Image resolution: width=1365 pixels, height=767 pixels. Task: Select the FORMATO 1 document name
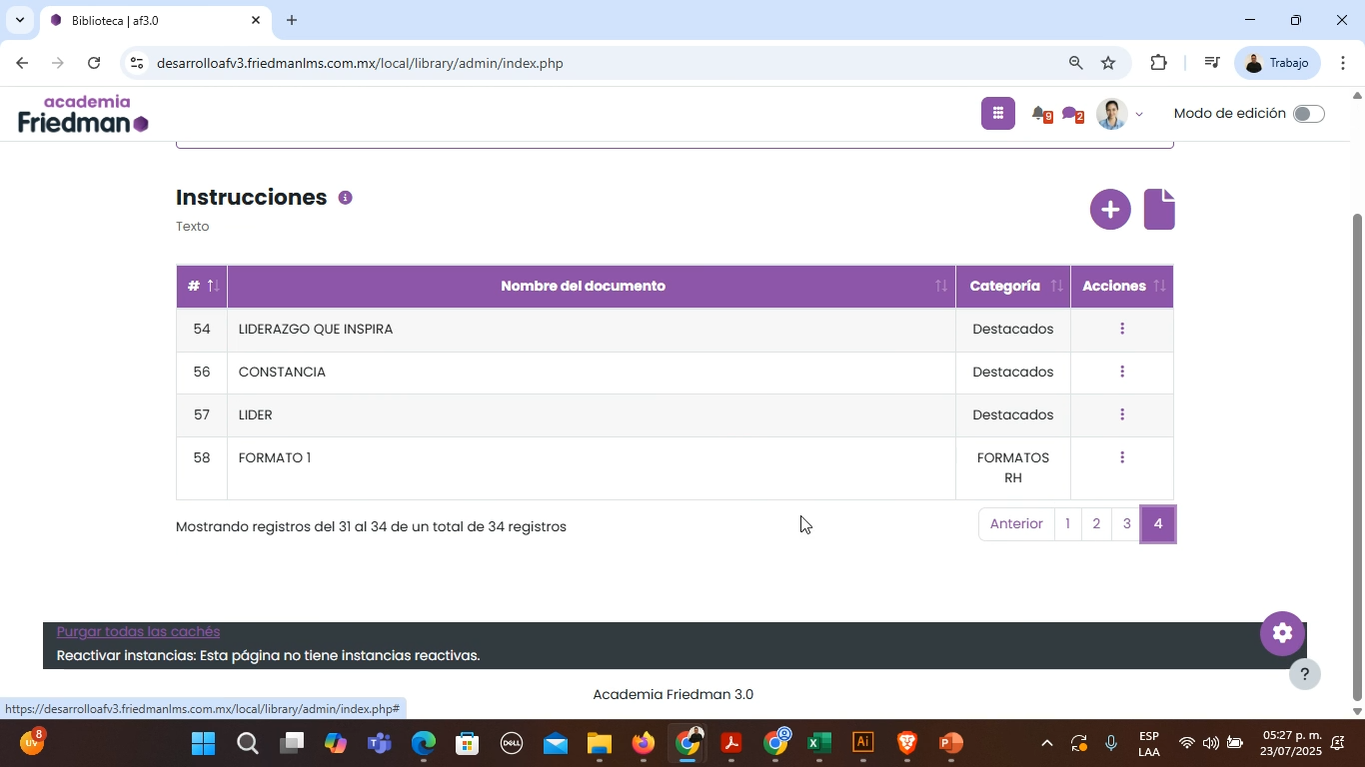pyautogui.click(x=275, y=457)
